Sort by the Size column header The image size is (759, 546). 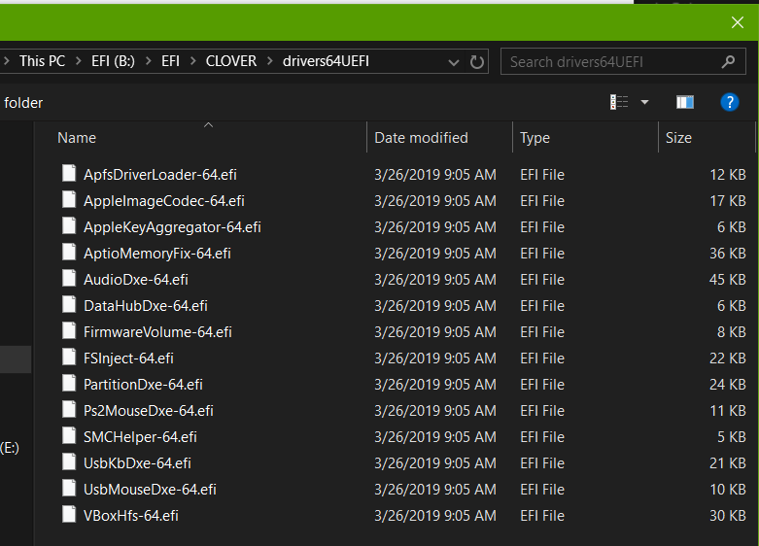pos(678,138)
